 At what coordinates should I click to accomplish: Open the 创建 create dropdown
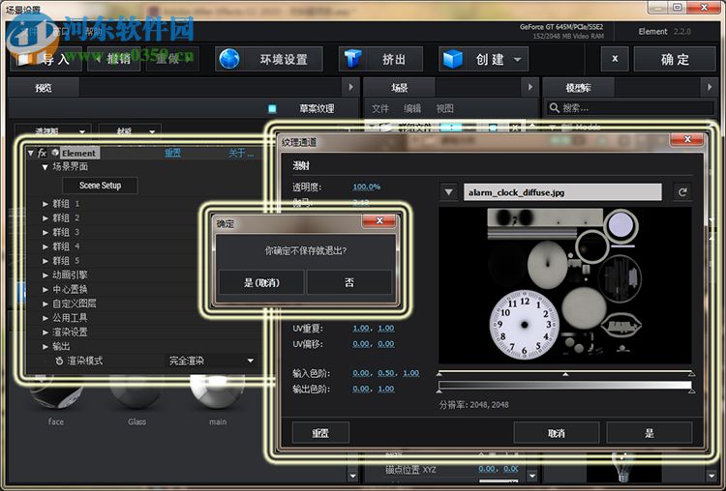coord(483,59)
